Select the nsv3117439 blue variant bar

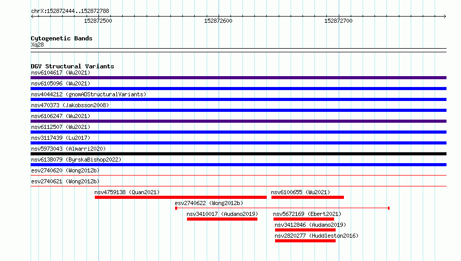[238, 143]
